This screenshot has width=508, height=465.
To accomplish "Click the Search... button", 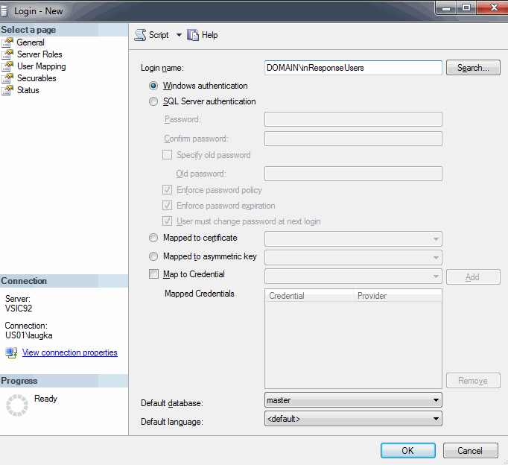I will (473, 68).
